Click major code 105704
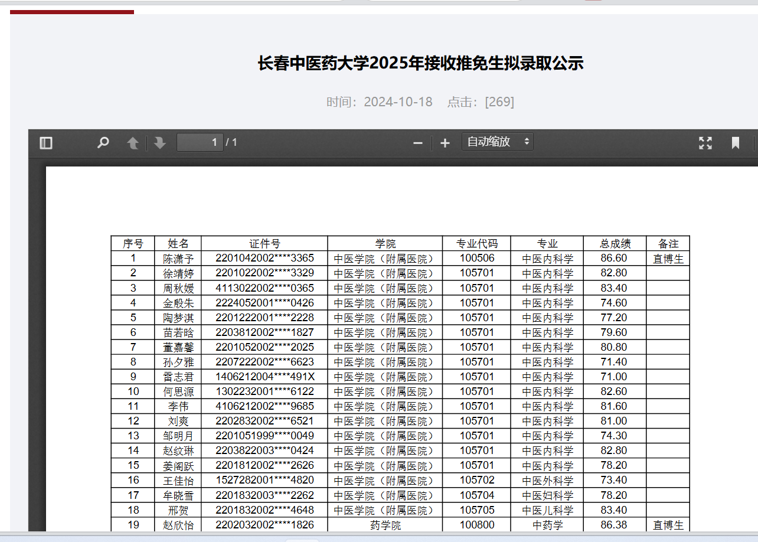This screenshot has height=542, width=758. (477, 495)
